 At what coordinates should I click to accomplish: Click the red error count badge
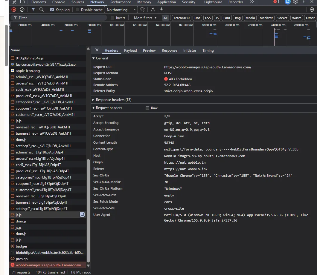(x=276, y=2)
